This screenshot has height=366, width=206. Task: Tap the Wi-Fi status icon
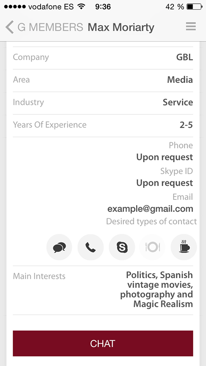coord(81,7)
